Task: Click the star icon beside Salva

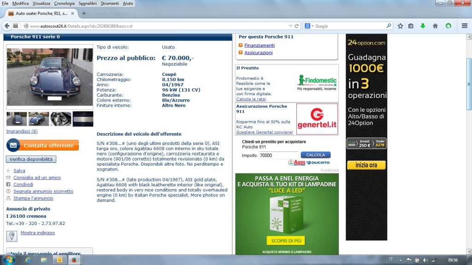Action: point(8,171)
